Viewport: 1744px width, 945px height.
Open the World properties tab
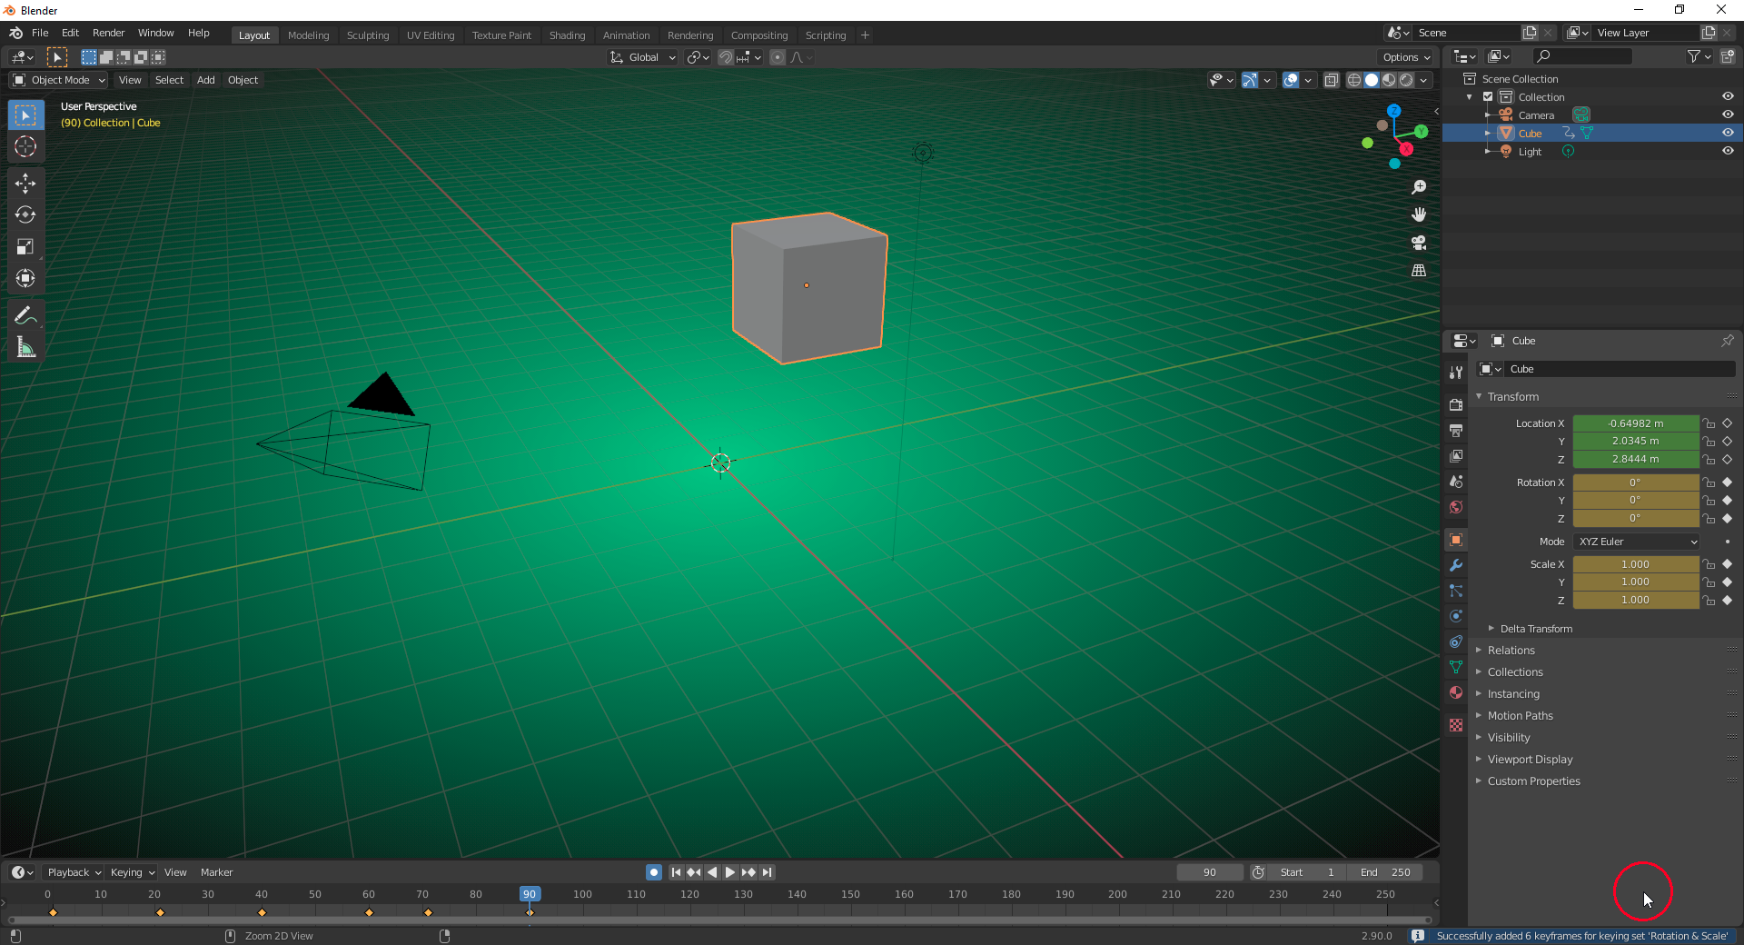click(1456, 507)
